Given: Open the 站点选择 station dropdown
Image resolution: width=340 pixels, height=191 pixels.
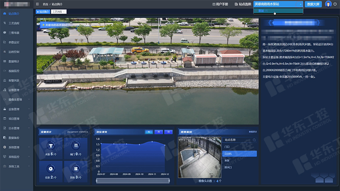Looking at the screenshot, I should click(x=278, y=4).
